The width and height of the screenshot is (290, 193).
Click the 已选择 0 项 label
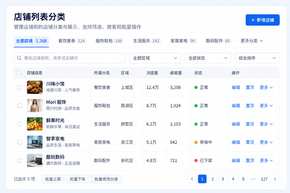coord(25,179)
